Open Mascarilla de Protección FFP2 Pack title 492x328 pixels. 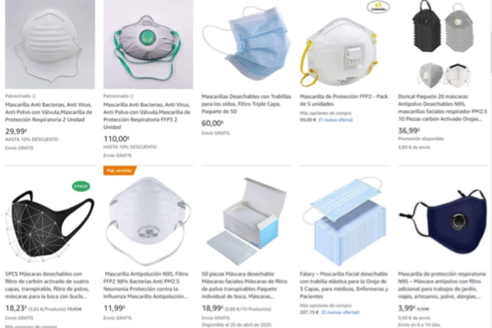click(344, 100)
